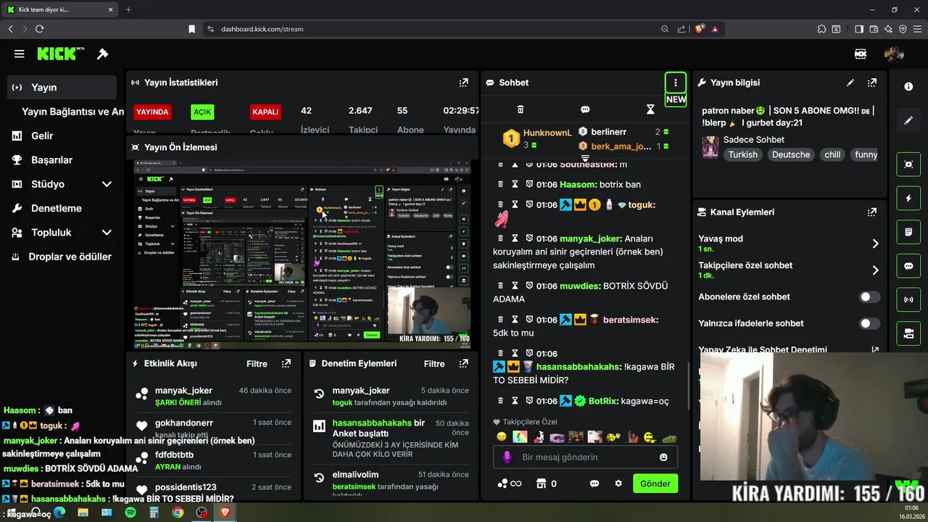
Task: Click the red KAPALI status badge
Action: (265, 112)
